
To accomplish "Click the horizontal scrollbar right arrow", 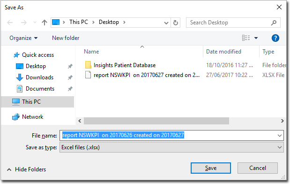I will pyautogui.click(x=282, y=121).
